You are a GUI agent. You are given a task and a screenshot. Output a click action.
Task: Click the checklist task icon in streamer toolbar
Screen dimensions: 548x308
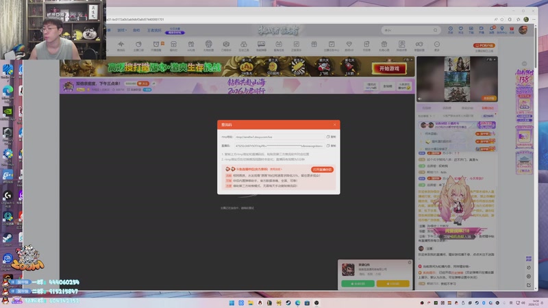[x=332, y=46]
